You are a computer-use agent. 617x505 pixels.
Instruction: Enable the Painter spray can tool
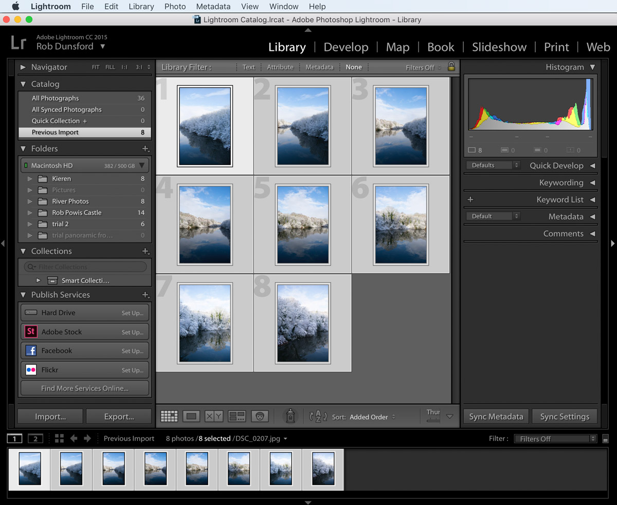291,417
